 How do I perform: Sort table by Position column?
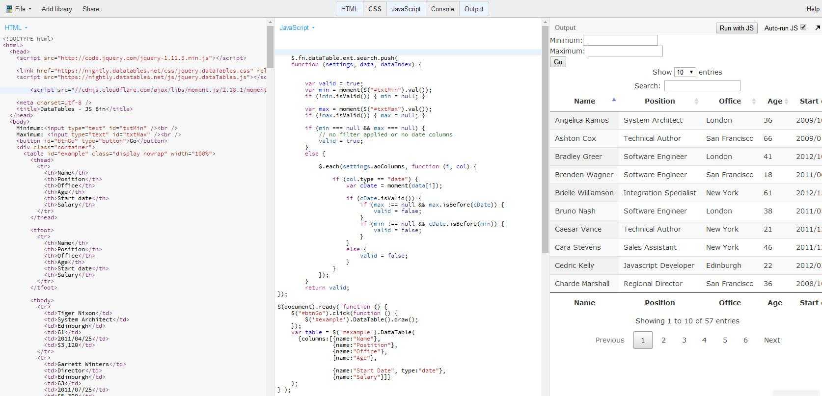tap(660, 101)
